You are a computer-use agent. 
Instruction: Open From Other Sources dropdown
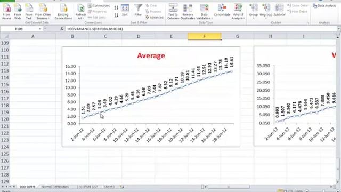(x=43, y=12)
